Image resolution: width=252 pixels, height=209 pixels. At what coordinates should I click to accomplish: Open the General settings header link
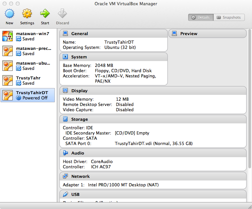point(80,34)
